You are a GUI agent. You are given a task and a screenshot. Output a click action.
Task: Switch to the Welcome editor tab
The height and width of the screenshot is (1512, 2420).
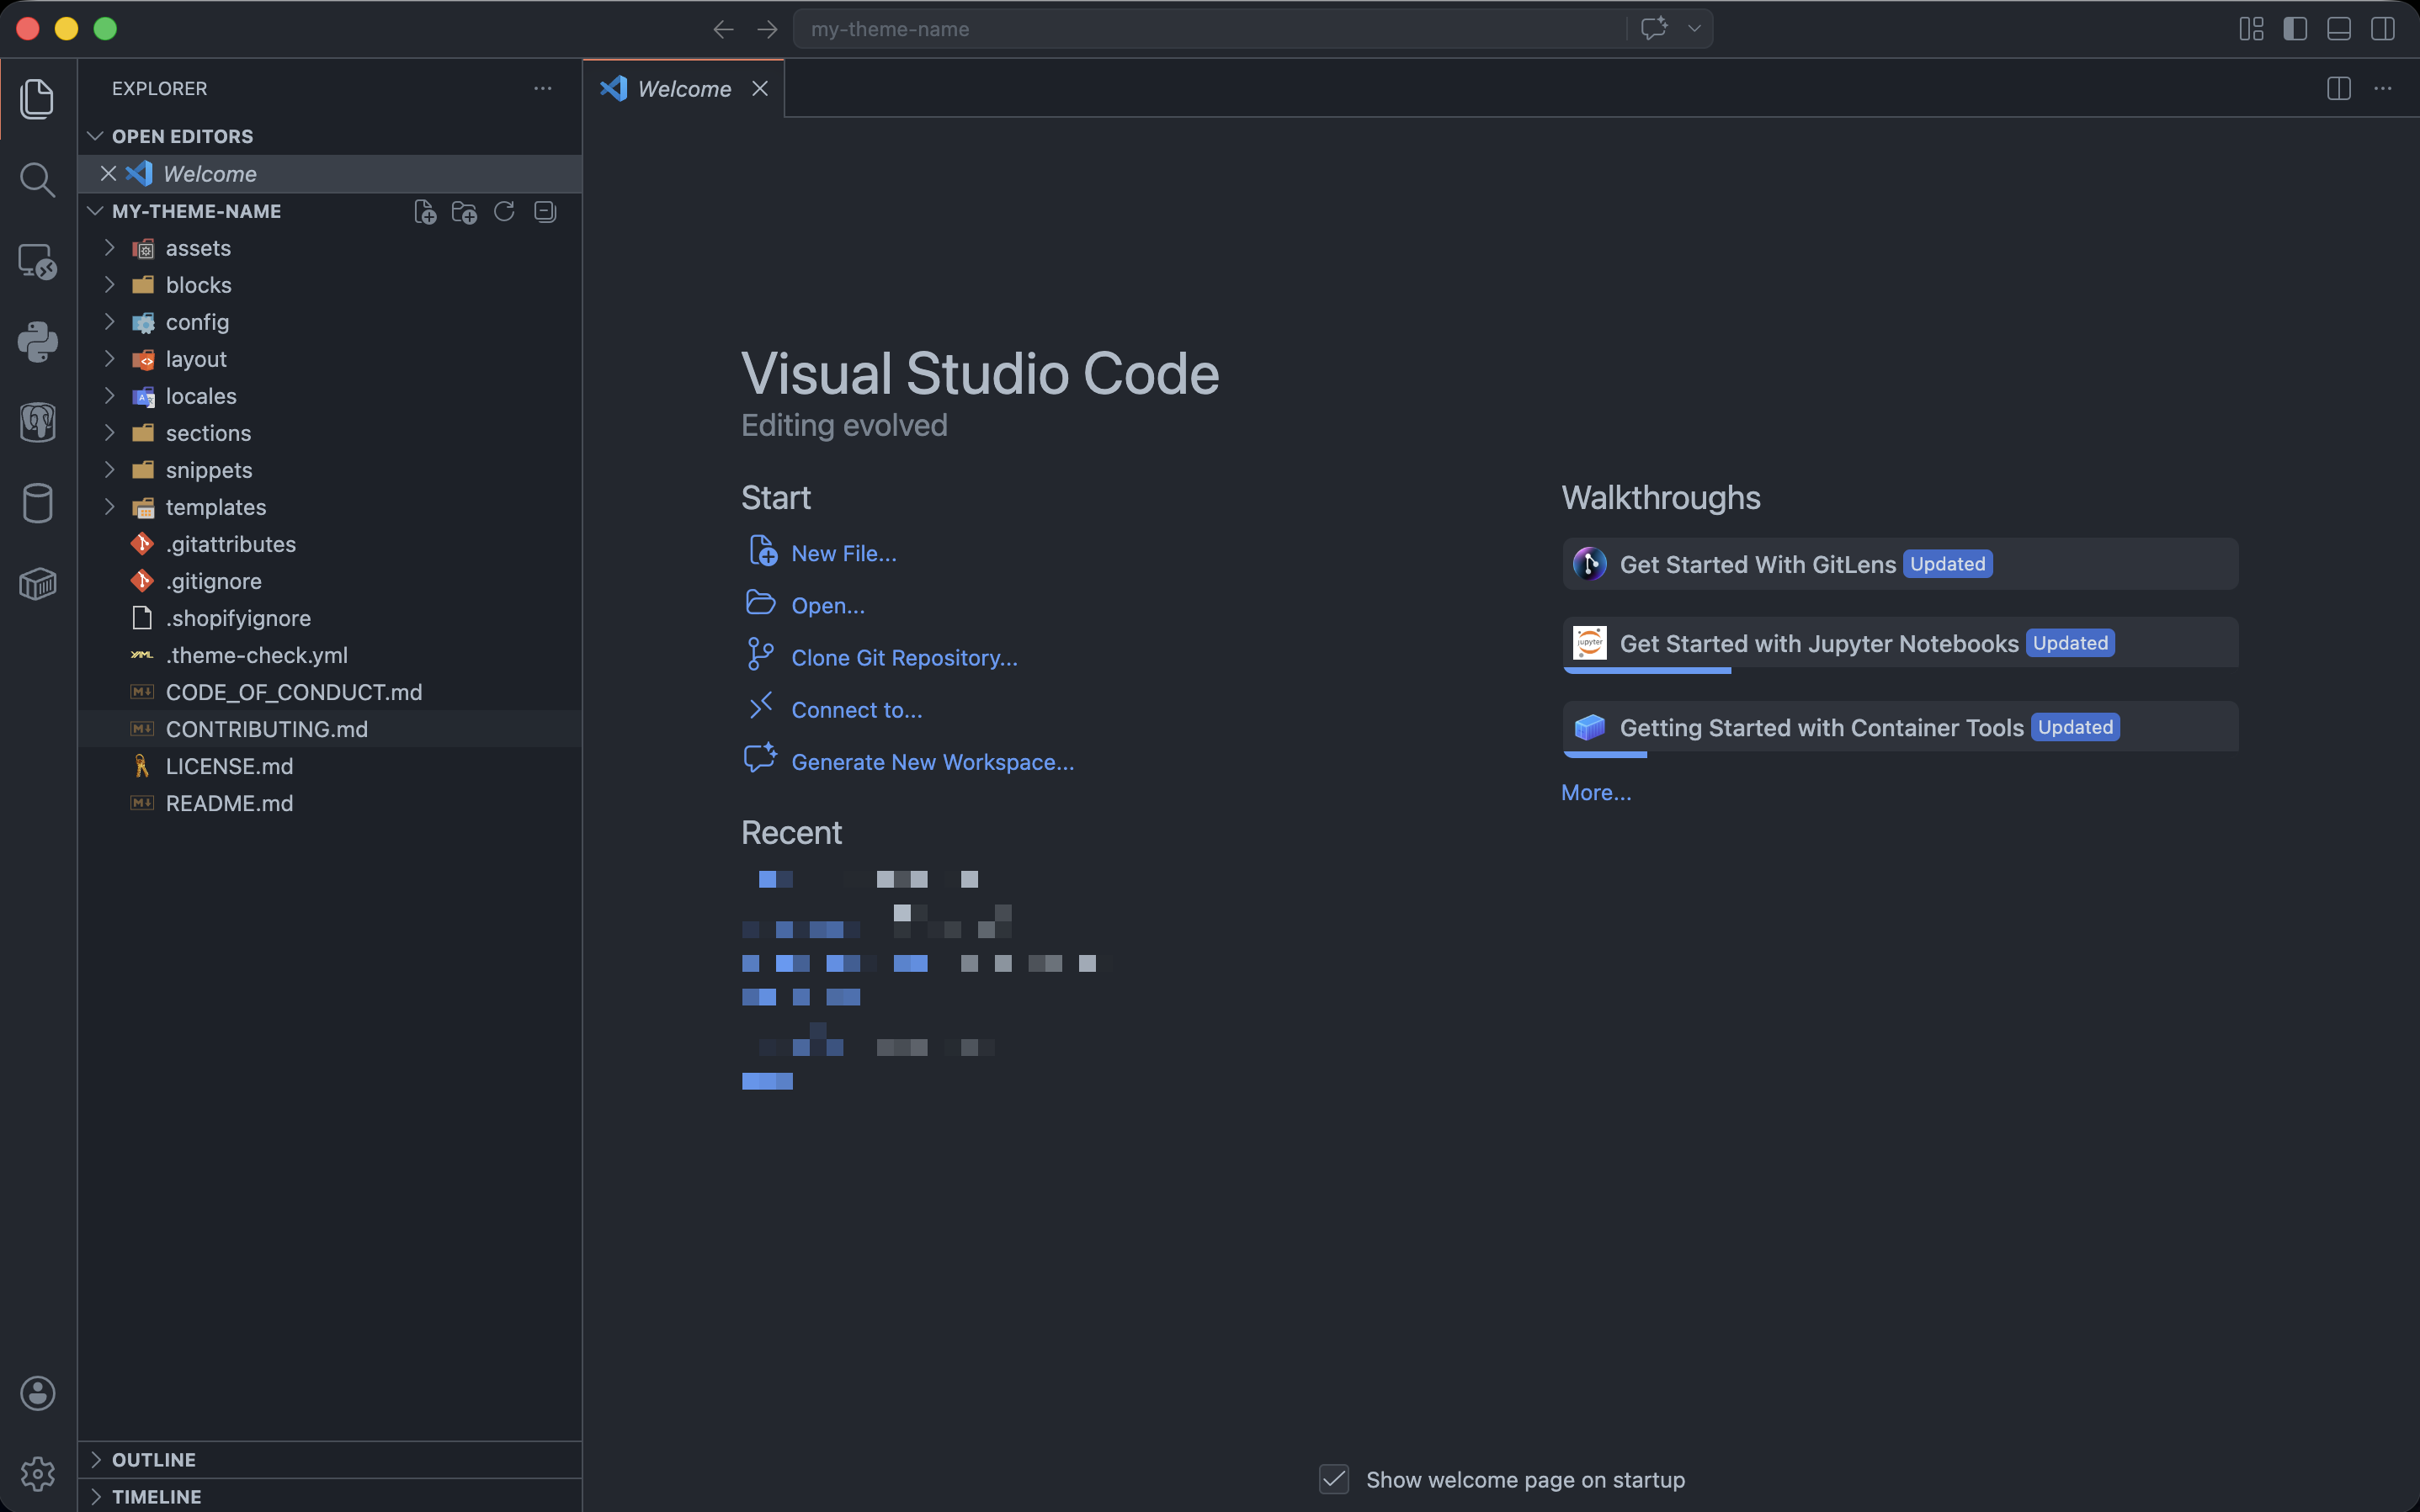click(x=683, y=89)
